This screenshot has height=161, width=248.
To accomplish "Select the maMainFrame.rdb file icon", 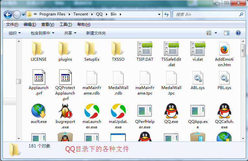I will (x=92, y=78).
